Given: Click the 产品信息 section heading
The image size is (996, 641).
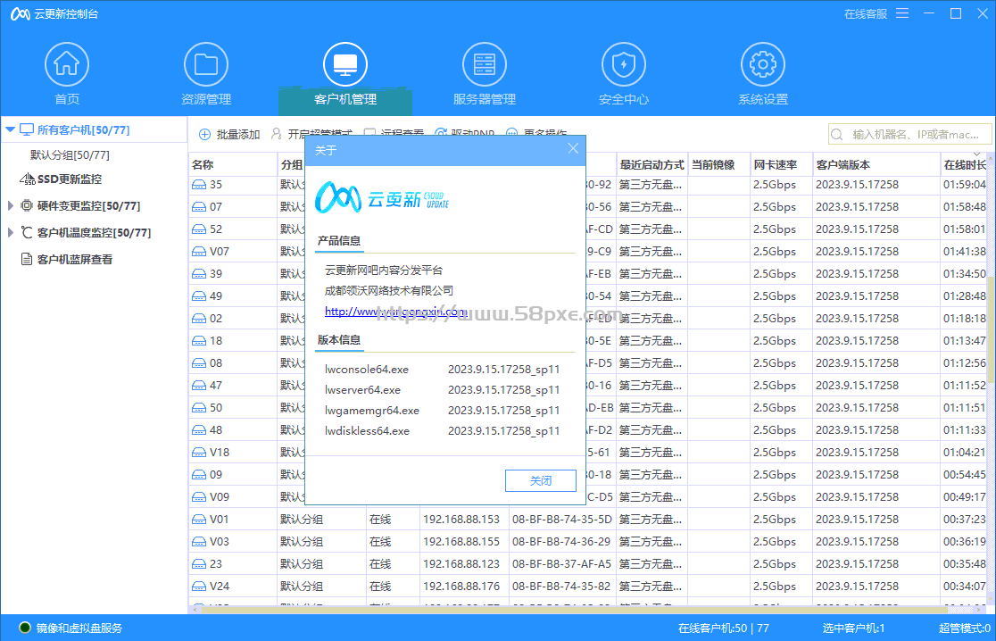Looking at the screenshot, I should [x=338, y=241].
